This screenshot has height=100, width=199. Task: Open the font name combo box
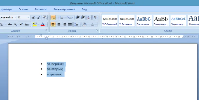coord(8,17)
